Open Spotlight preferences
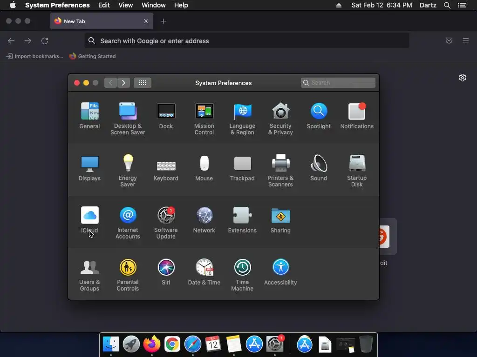 [319, 116]
